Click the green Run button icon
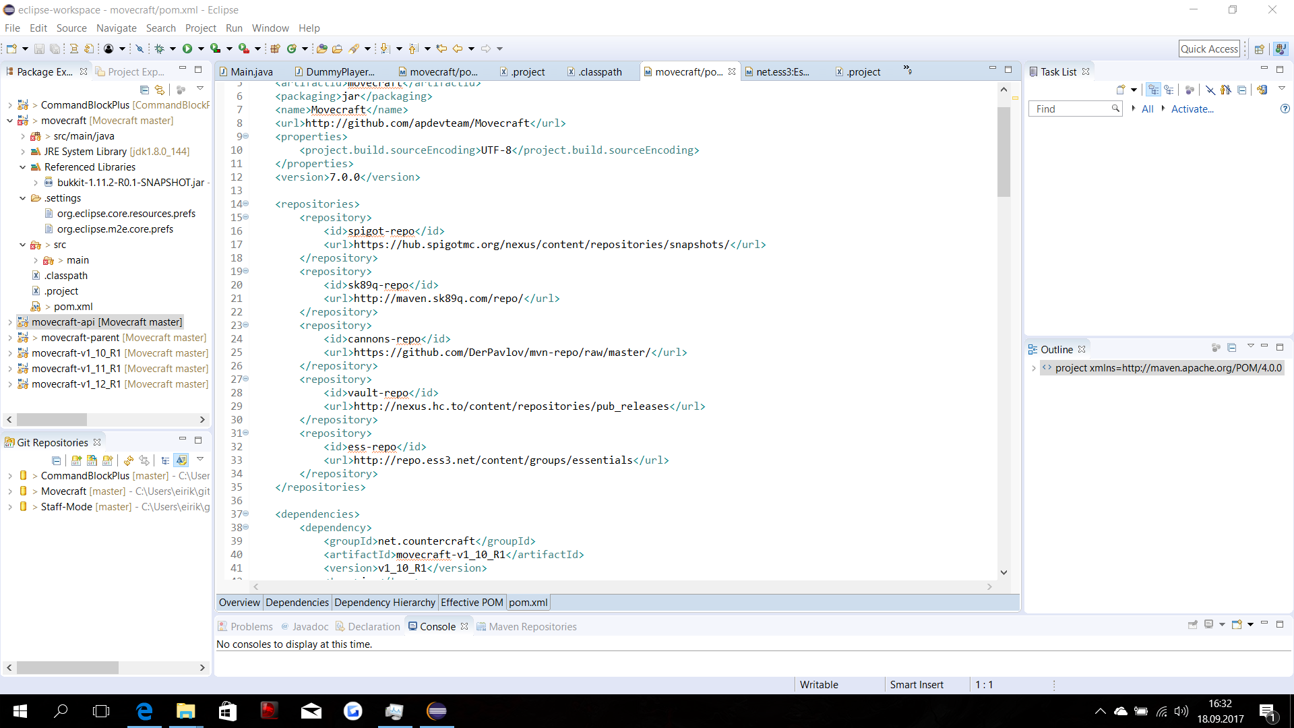This screenshot has height=728, width=1294. [187, 49]
